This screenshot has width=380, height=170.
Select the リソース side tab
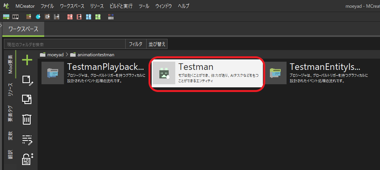10,89
